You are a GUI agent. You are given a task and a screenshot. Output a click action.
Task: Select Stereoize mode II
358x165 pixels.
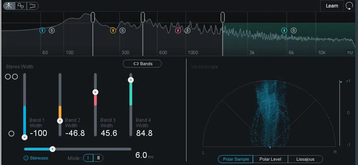98,158
